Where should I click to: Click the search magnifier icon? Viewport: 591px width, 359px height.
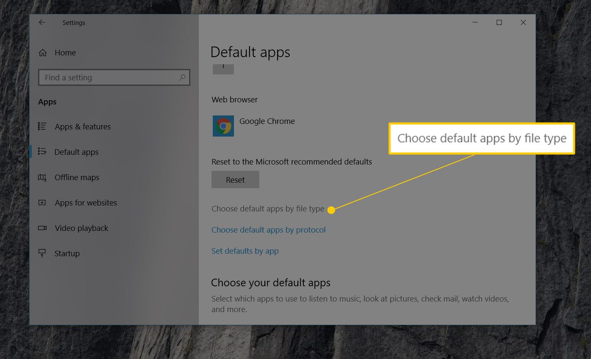(182, 77)
